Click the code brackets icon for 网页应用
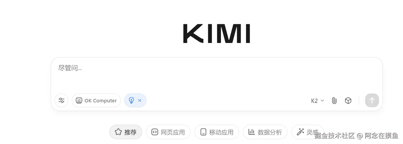The width and height of the screenshot is (403, 144). coord(155,132)
